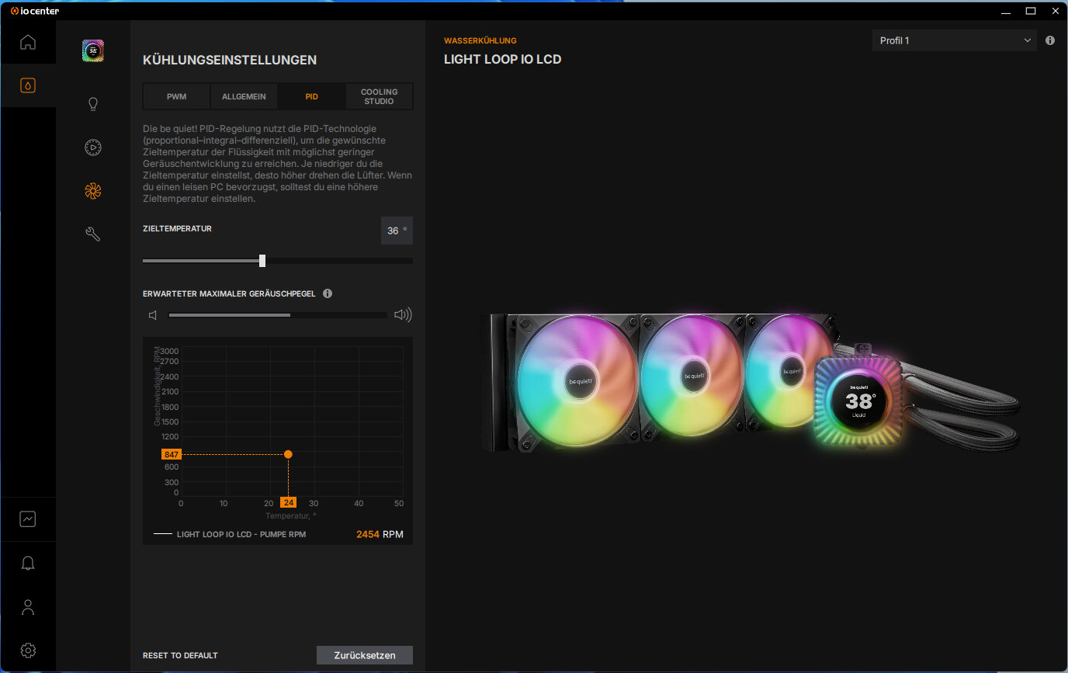Click the orange point on the fan curve
Image resolution: width=1068 pixels, height=673 pixels.
[x=288, y=454]
